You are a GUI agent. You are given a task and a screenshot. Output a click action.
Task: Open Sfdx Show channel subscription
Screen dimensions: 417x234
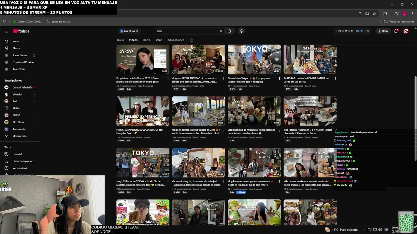18,122
